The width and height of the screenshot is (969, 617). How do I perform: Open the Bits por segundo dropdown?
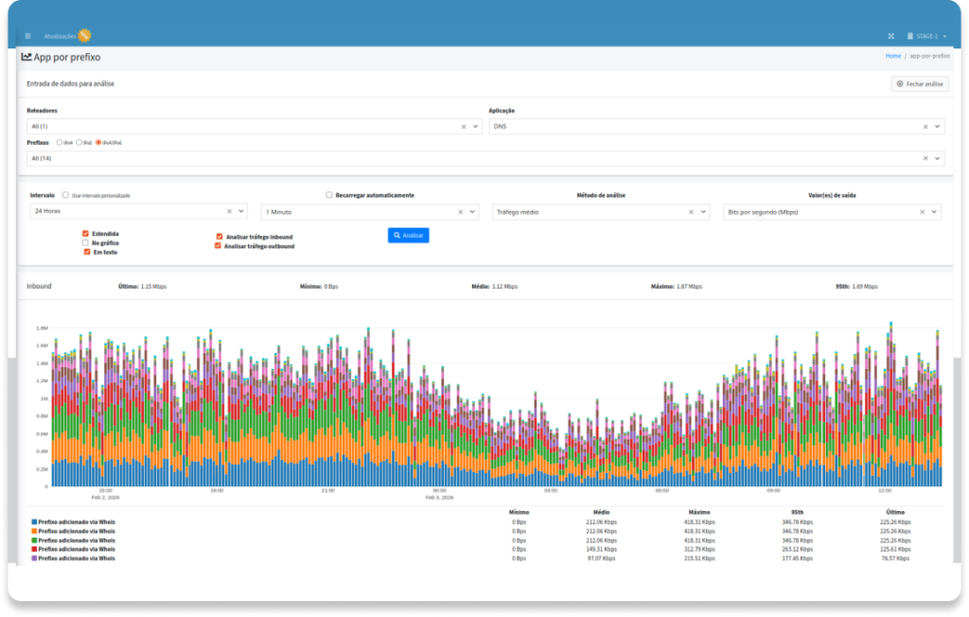coord(934,212)
